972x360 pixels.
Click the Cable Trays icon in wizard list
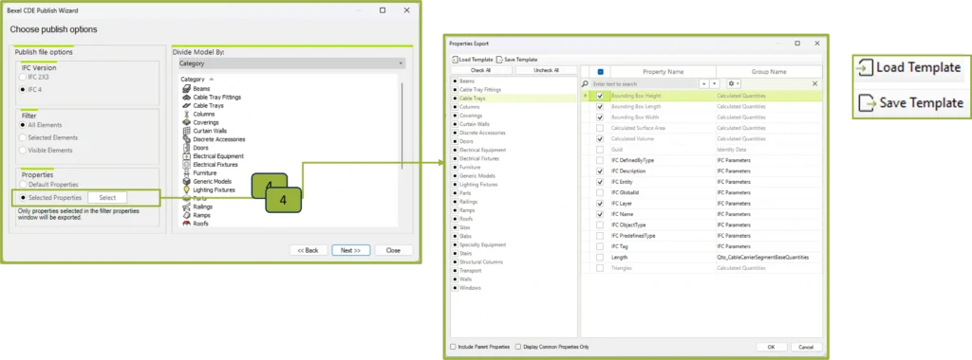pyautogui.click(x=187, y=106)
